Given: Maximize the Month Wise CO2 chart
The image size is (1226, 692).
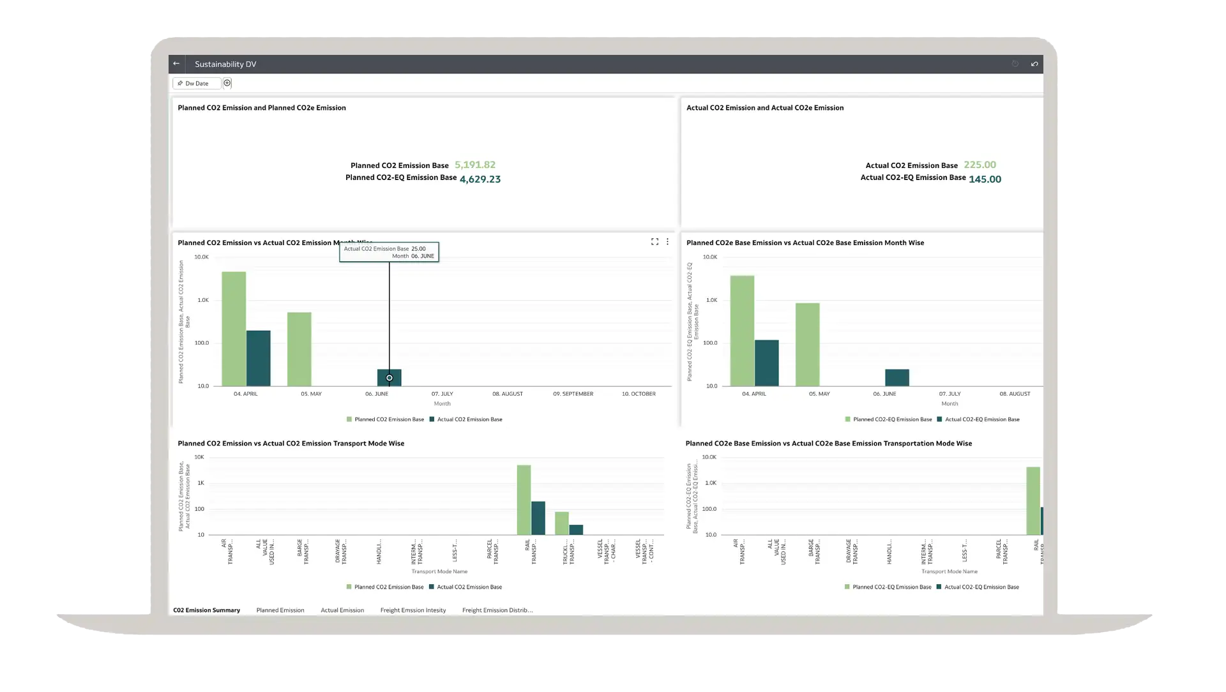Looking at the screenshot, I should (x=655, y=242).
